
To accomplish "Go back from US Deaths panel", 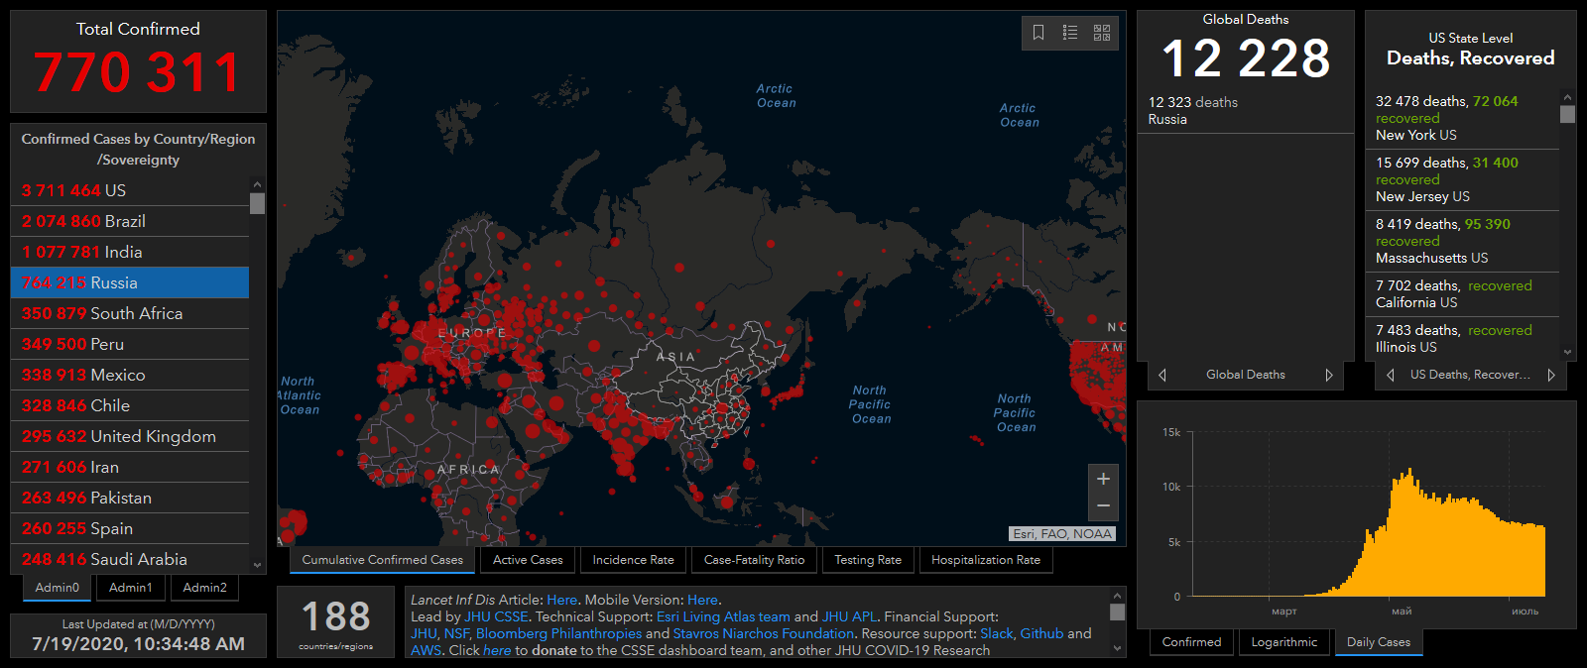I will tap(1391, 375).
